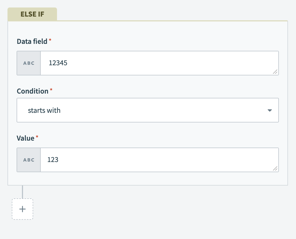The height and width of the screenshot is (239, 296).
Task: Click the required asterisk next to Data field
Action: 50,40
